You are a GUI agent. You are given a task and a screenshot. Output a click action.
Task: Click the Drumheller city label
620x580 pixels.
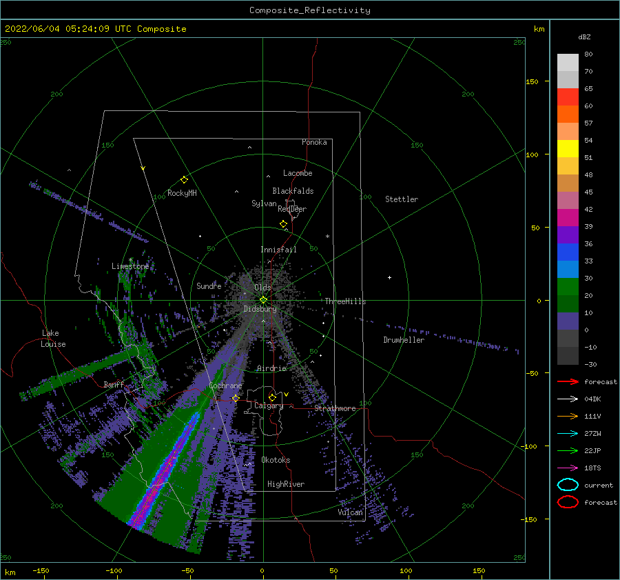[x=404, y=340]
